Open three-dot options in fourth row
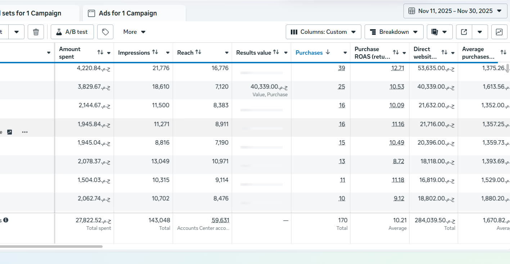Screen dimensions: 510x264 pos(24,132)
